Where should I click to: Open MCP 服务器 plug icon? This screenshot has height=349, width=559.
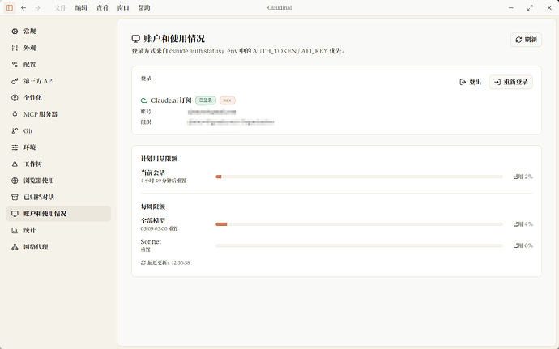(15, 114)
